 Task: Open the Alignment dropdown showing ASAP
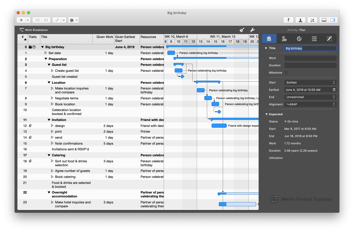click(310, 104)
